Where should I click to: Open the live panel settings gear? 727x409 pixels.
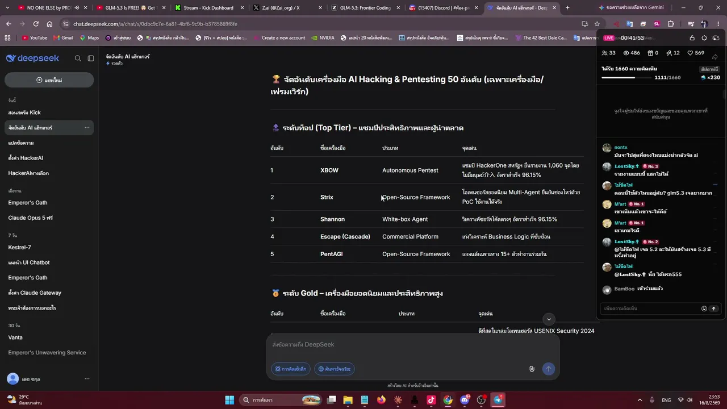704,38
